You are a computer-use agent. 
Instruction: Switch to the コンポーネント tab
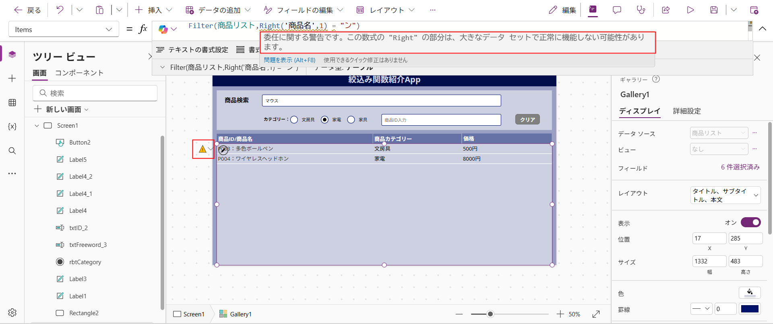pos(79,73)
